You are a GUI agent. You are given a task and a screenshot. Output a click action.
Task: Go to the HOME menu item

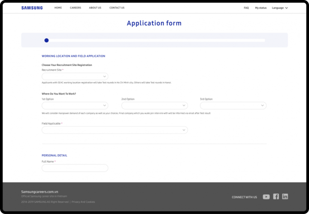58,8
